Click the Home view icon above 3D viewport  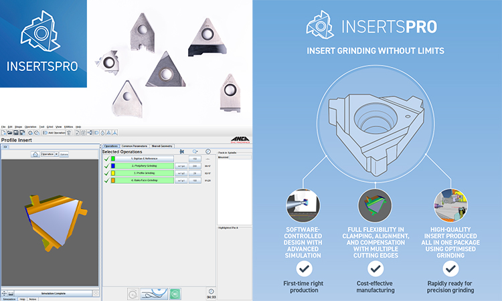point(35,154)
